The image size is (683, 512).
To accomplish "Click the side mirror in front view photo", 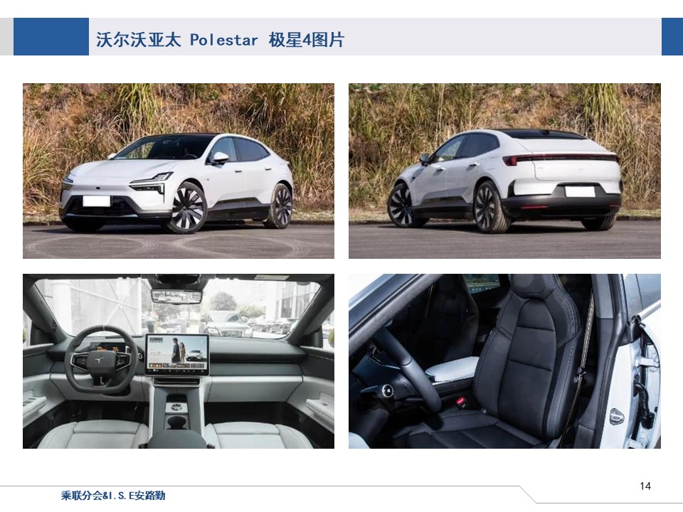I will pyautogui.click(x=221, y=157).
